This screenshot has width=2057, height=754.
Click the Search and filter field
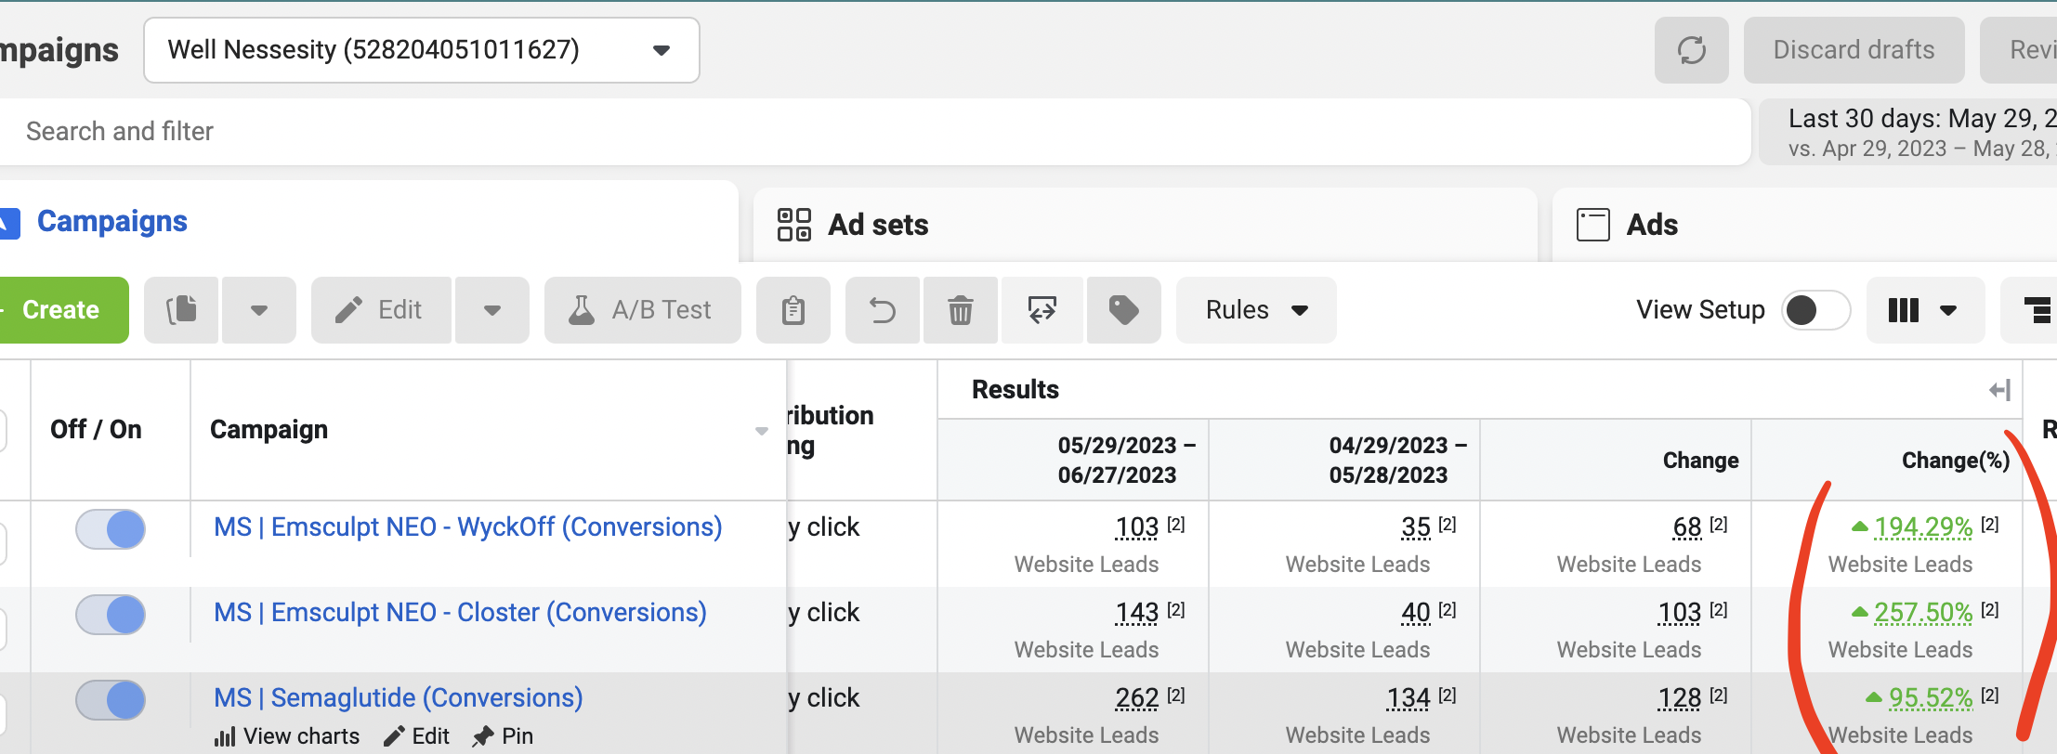(x=873, y=132)
